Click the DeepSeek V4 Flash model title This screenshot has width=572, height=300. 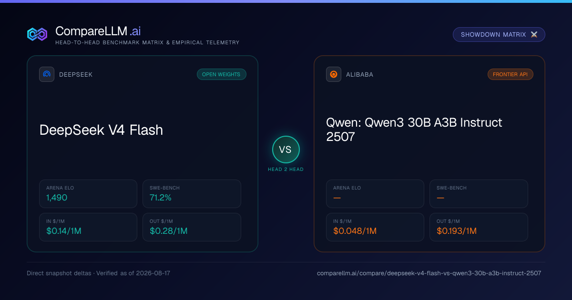tap(101, 130)
